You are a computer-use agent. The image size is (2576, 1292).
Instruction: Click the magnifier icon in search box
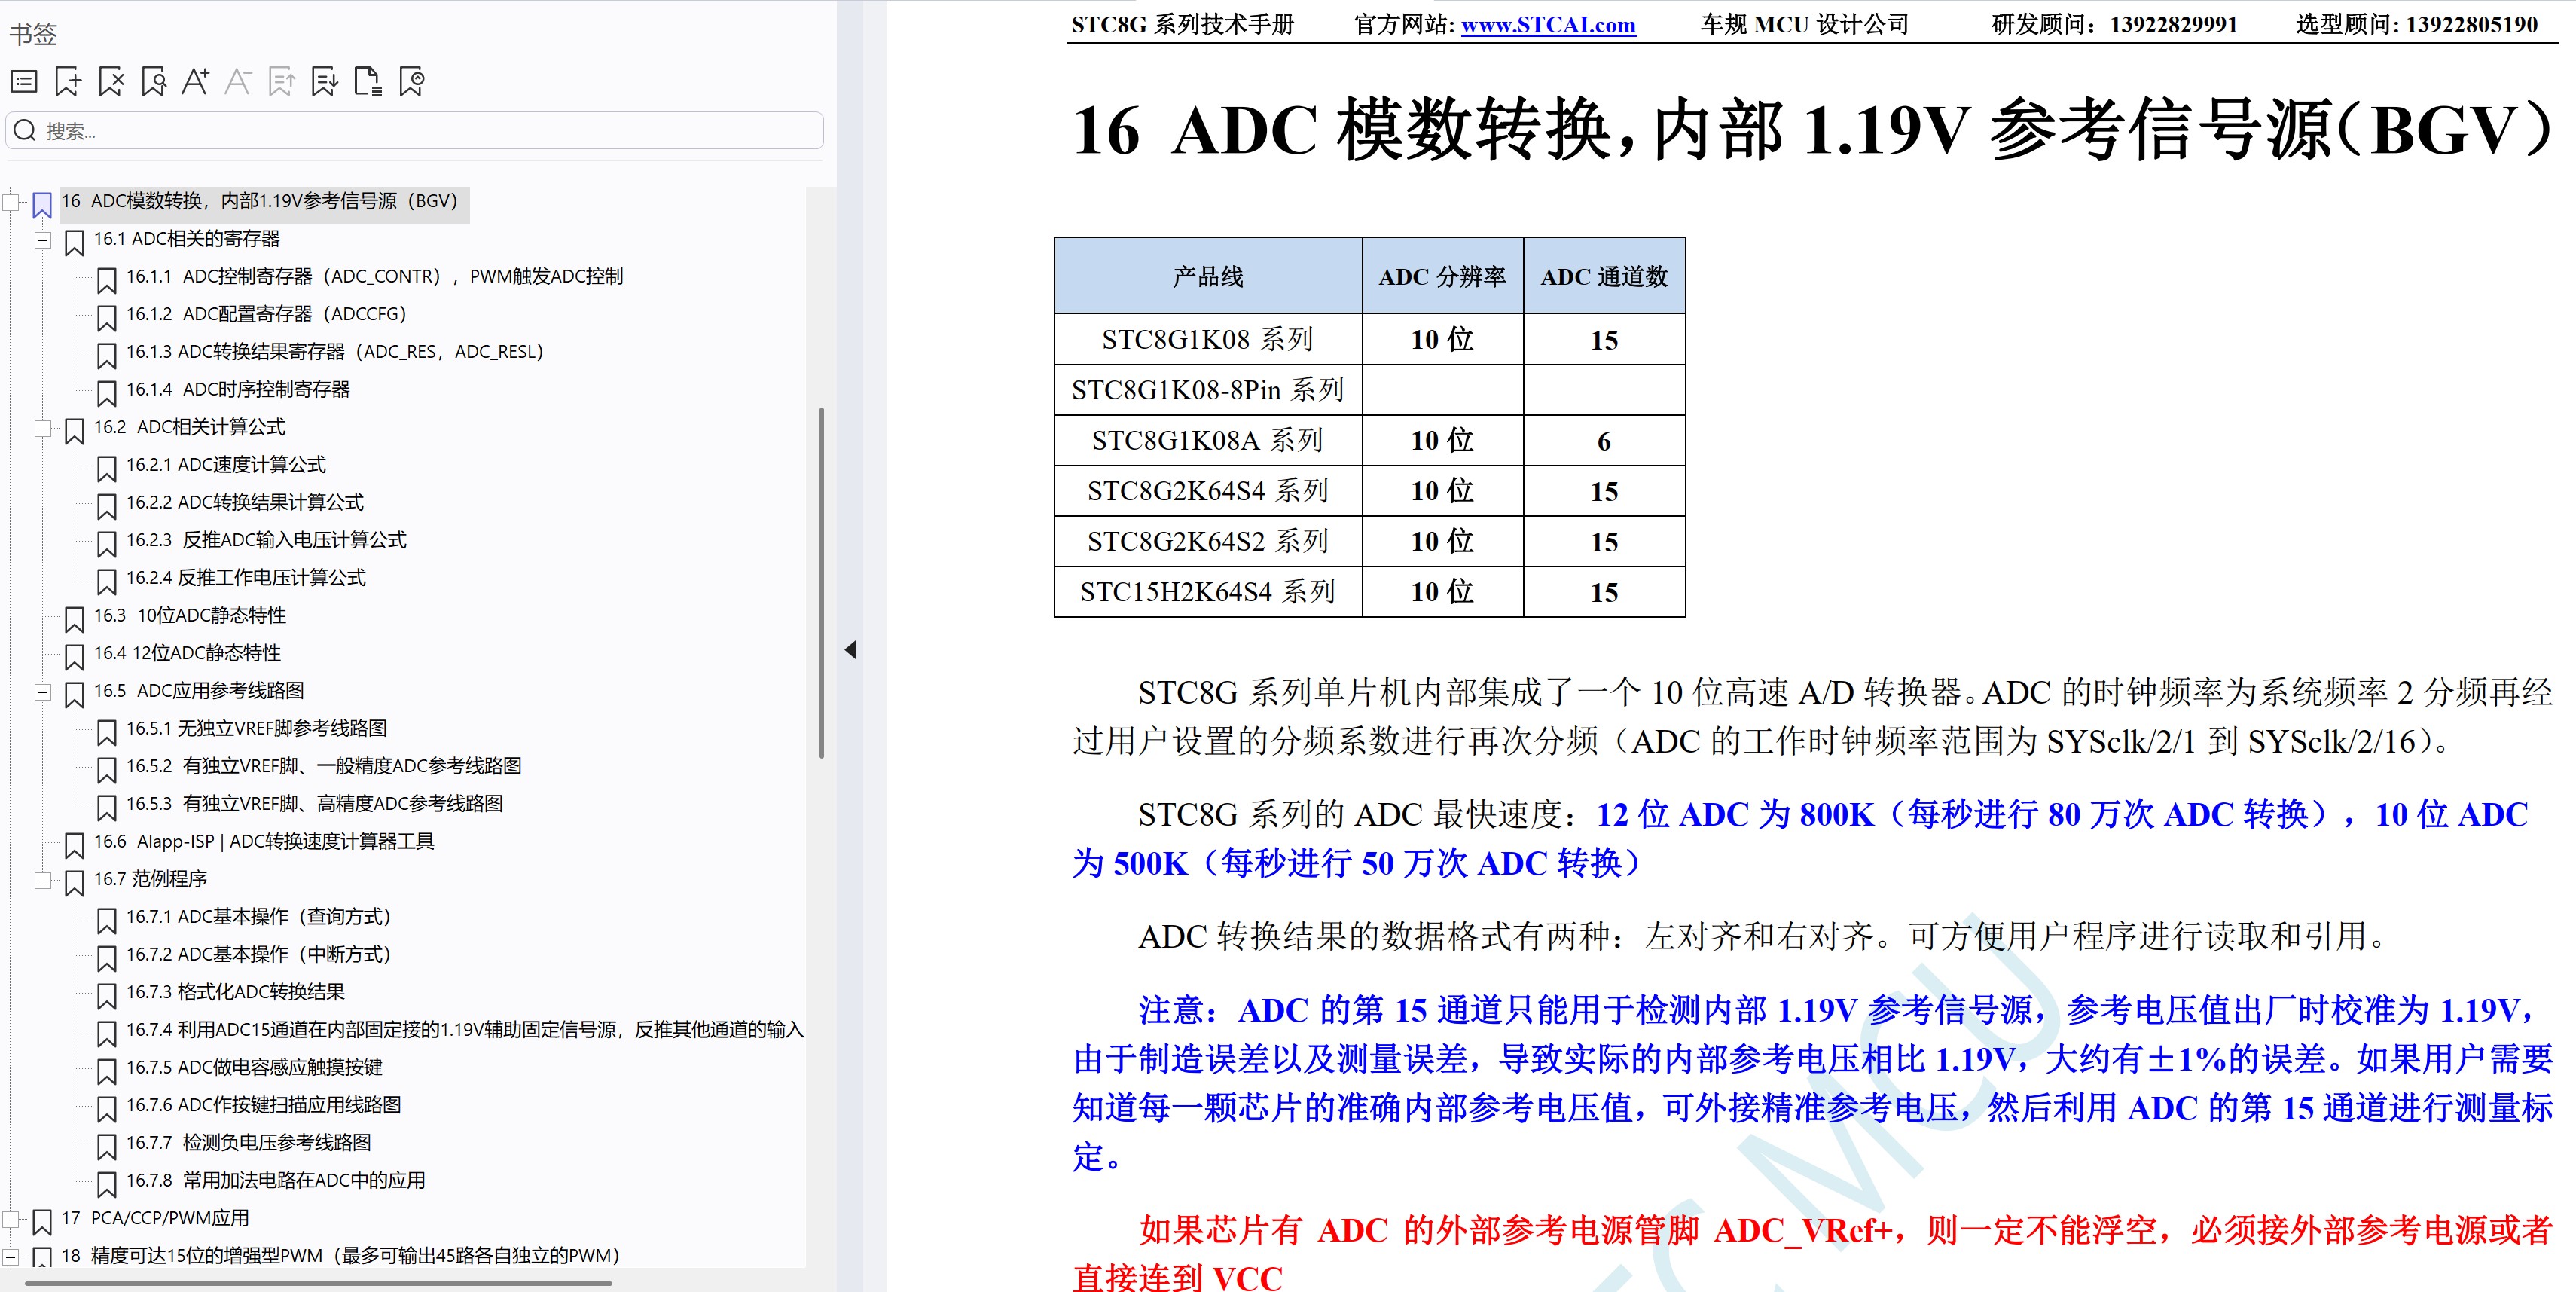click(x=25, y=131)
